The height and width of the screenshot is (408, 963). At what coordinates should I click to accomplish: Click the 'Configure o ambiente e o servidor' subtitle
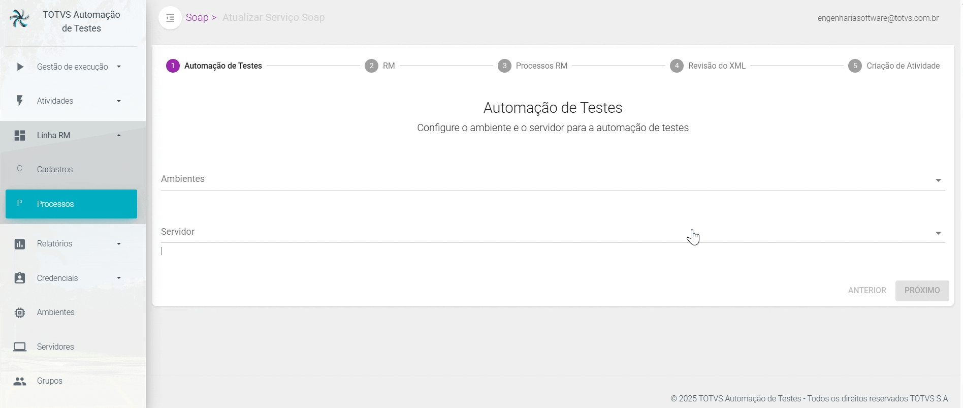click(x=553, y=128)
